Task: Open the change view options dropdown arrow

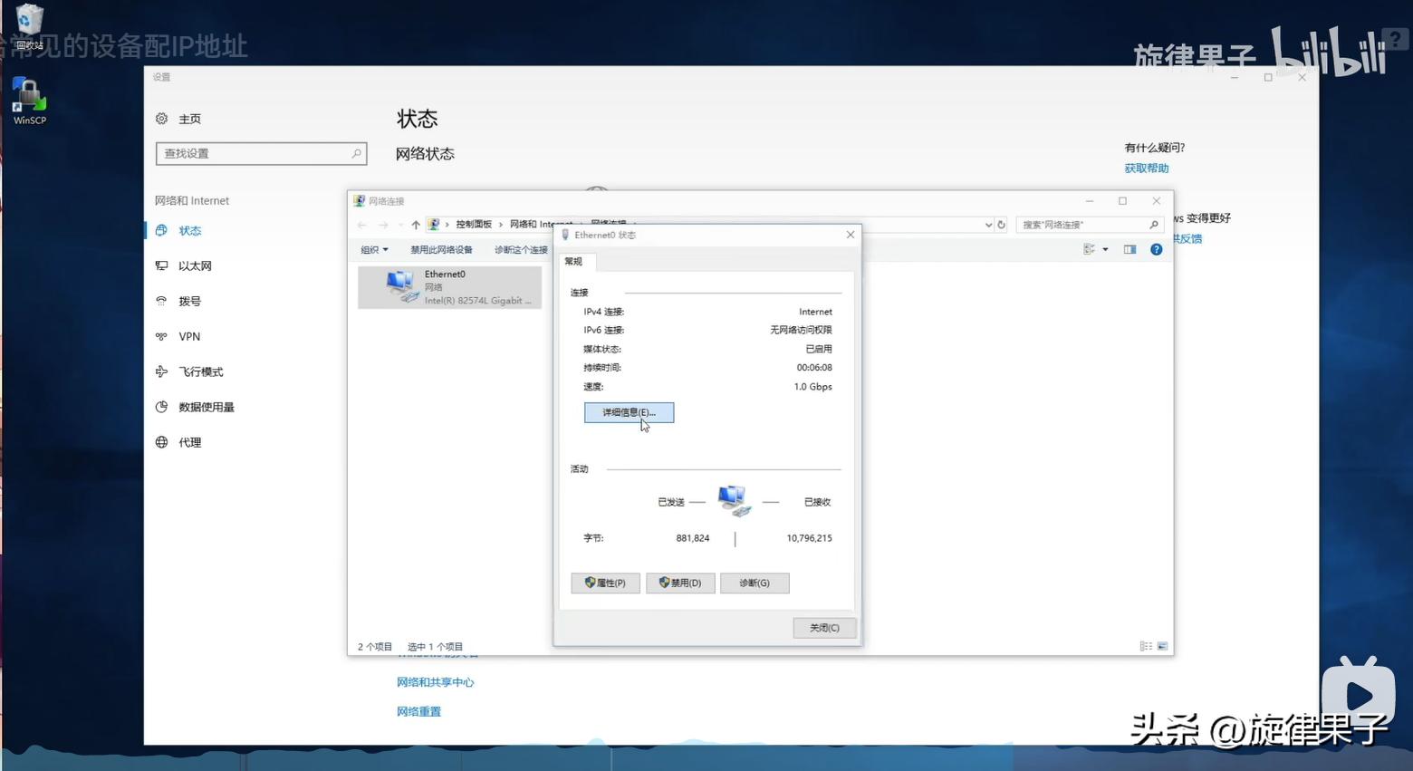Action: [1105, 249]
